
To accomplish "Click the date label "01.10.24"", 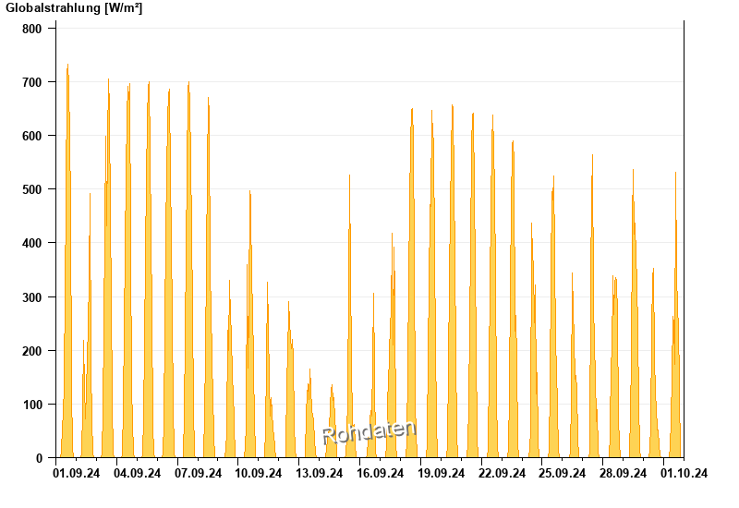I will tap(684, 473).
